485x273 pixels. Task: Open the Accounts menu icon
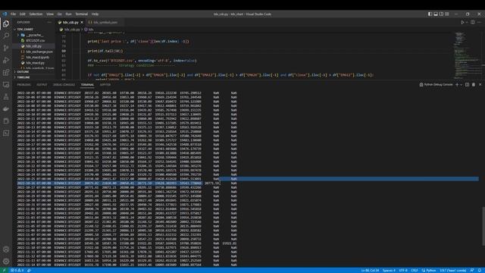point(6,249)
